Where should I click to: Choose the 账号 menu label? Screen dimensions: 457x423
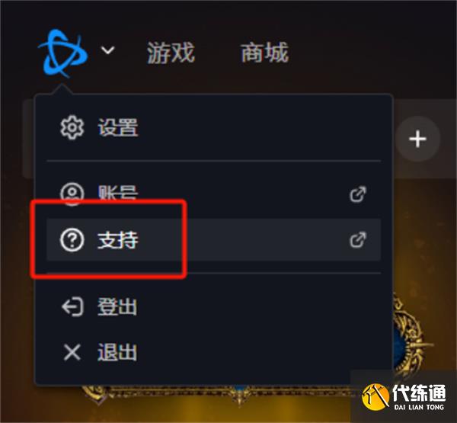pyautogui.click(x=117, y=194)
